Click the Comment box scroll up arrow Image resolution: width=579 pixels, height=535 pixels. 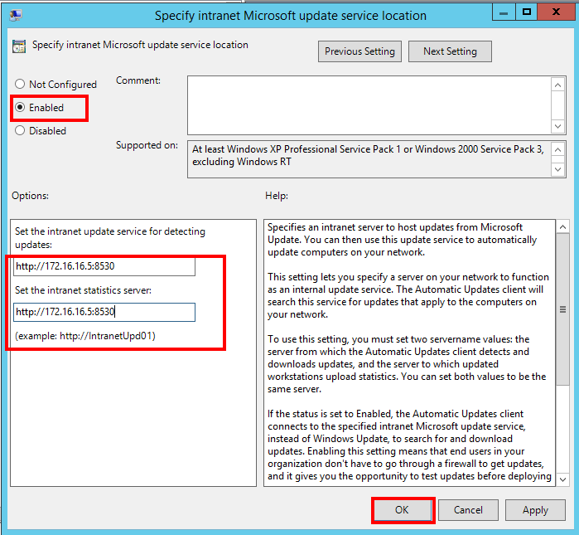pyautogui.click(x=557, y=85)
